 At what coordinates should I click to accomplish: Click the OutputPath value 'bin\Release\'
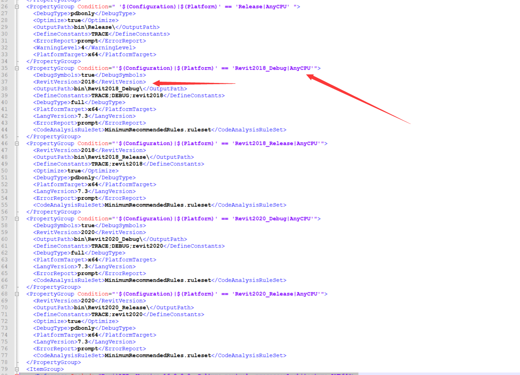(x=95, y=27)
